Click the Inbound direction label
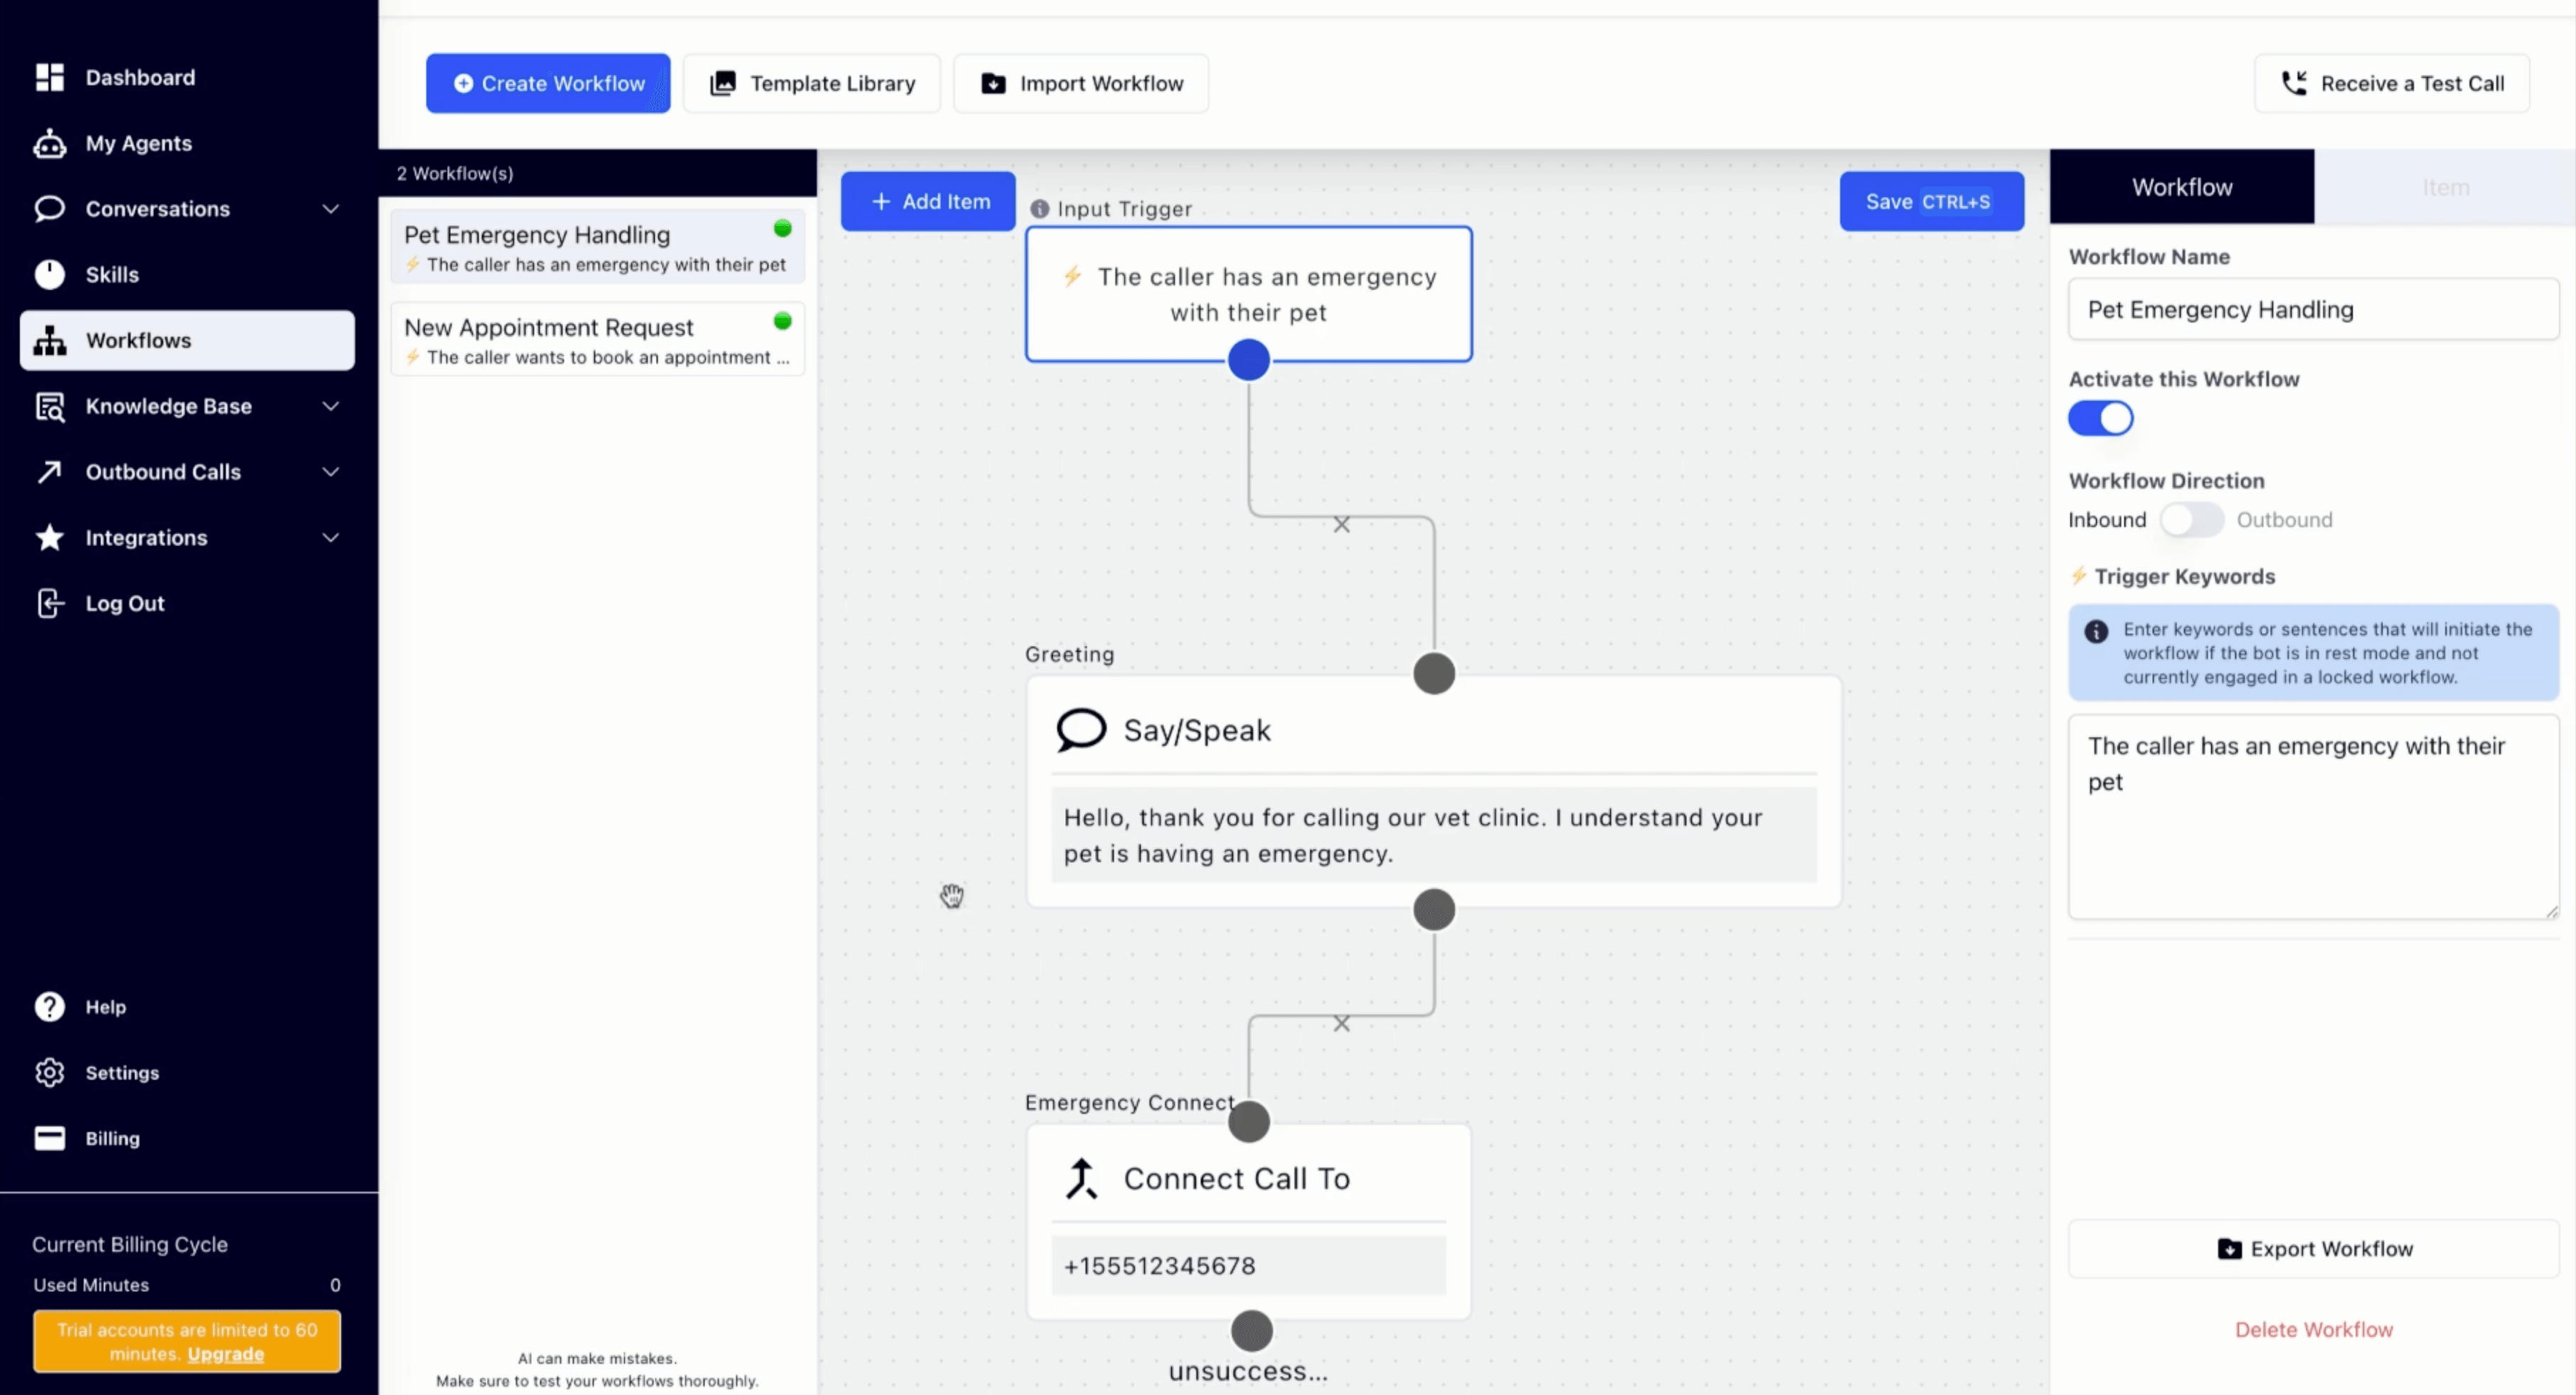Screen dimensions: 2576x1395 2107,520
